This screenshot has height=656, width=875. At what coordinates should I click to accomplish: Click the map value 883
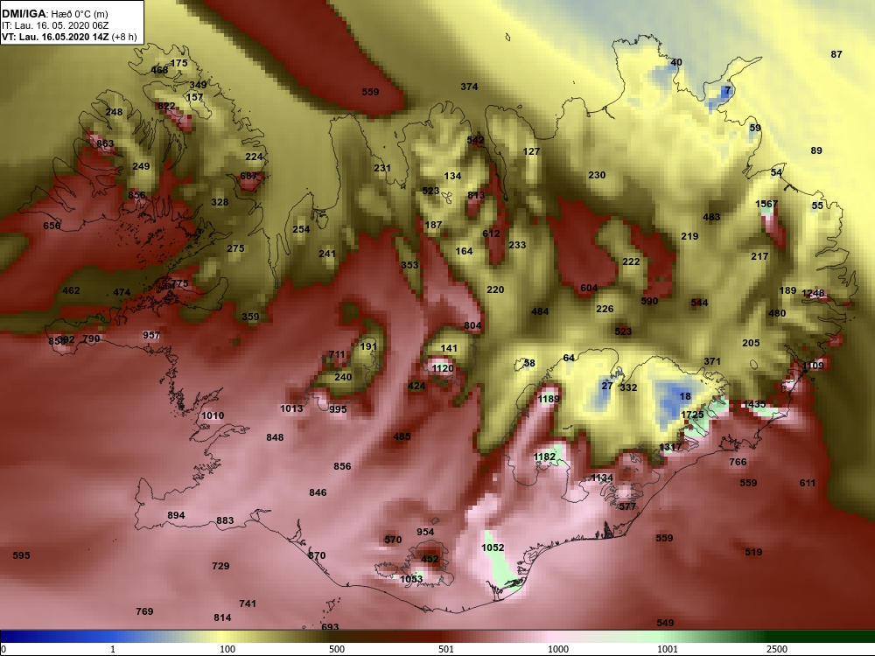click(x=225, y=521)
